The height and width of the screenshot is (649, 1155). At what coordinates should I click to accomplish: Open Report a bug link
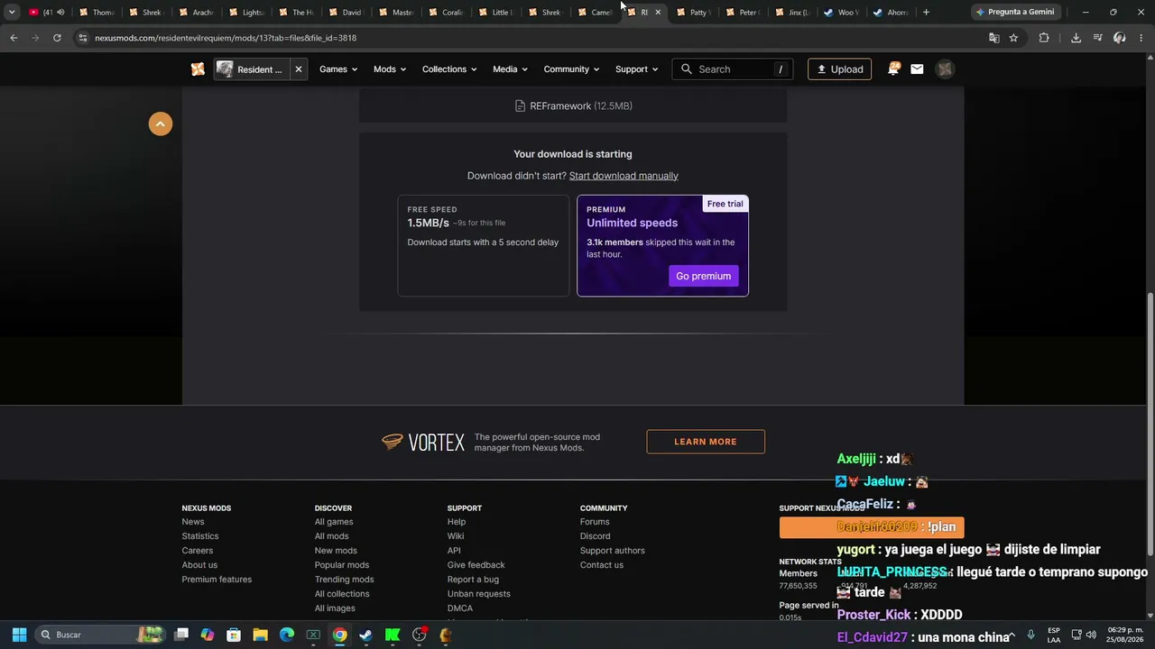click(473, 580)
